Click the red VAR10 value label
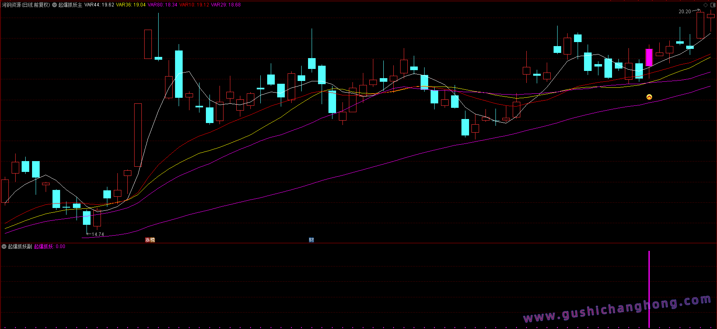Viewport: 717px width, 329px height. [x=194, y=5]
